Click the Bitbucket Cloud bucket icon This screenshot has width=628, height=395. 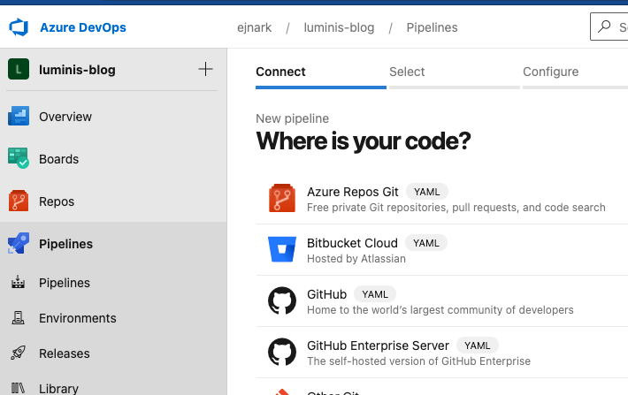pos(282,249)
